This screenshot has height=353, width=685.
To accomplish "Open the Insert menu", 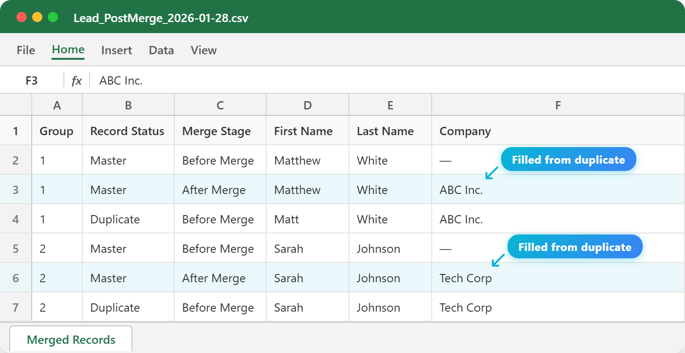I will 116,50.
